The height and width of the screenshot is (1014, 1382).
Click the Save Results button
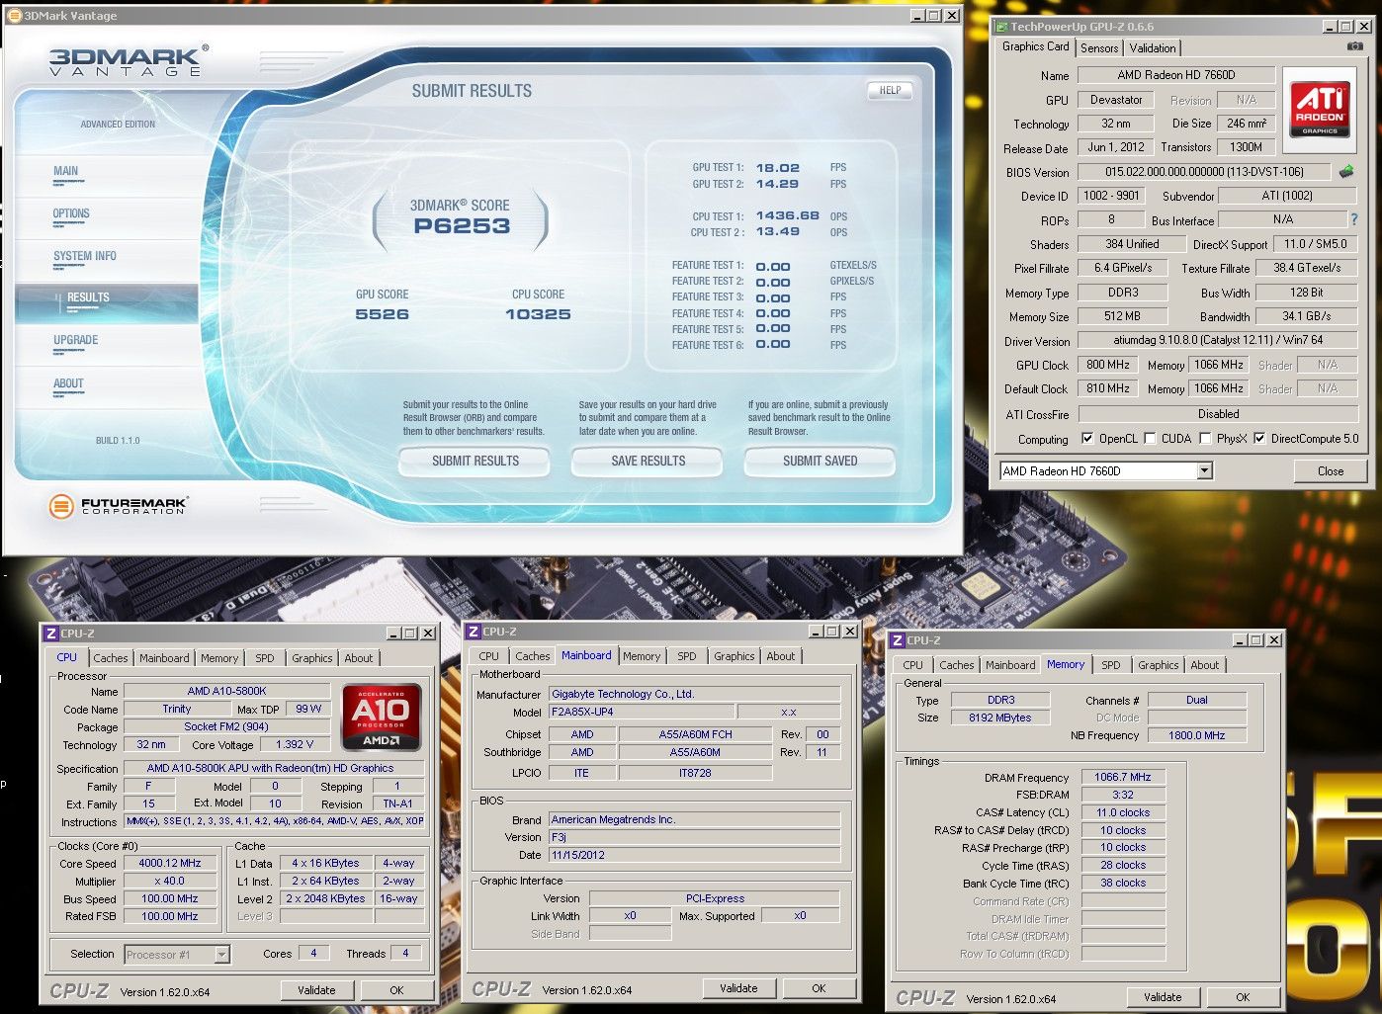click(x=648, y=462)
